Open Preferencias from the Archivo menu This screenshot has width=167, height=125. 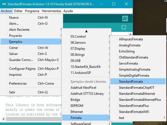[31, 84]
